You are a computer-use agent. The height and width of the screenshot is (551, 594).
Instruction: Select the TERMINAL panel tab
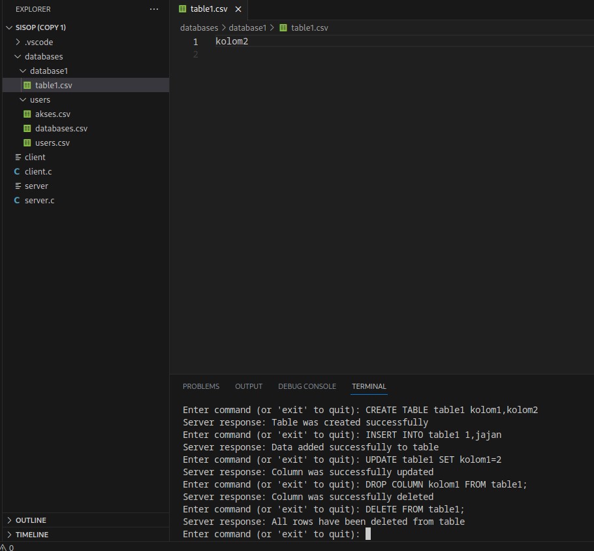click(369, 386)
